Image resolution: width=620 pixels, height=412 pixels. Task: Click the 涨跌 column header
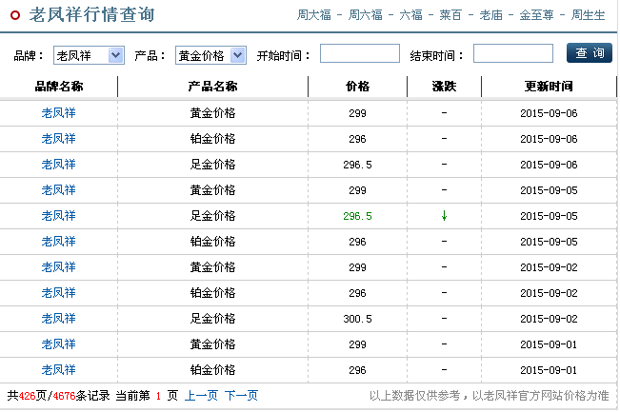[x=444, y=87]
